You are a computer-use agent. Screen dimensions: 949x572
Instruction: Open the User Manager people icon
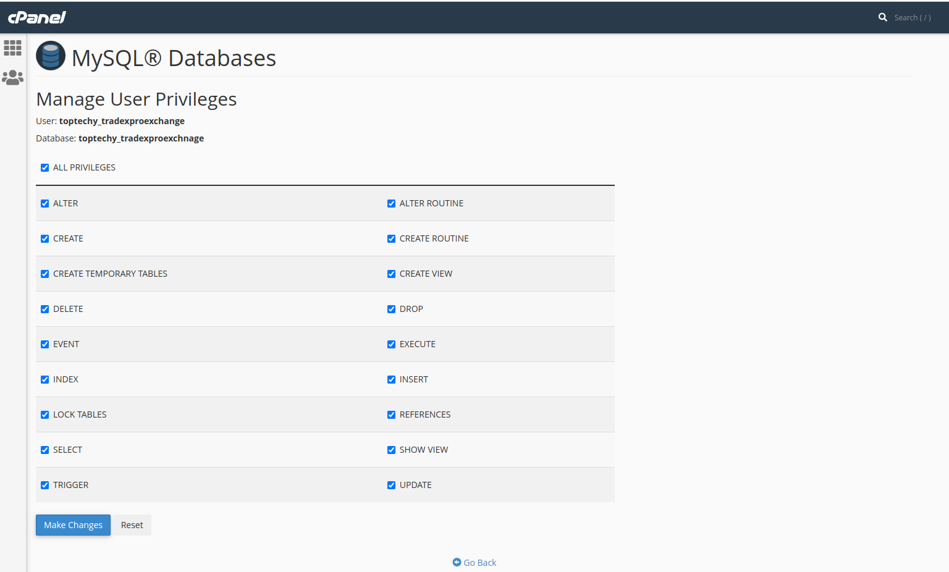point(12,77)
